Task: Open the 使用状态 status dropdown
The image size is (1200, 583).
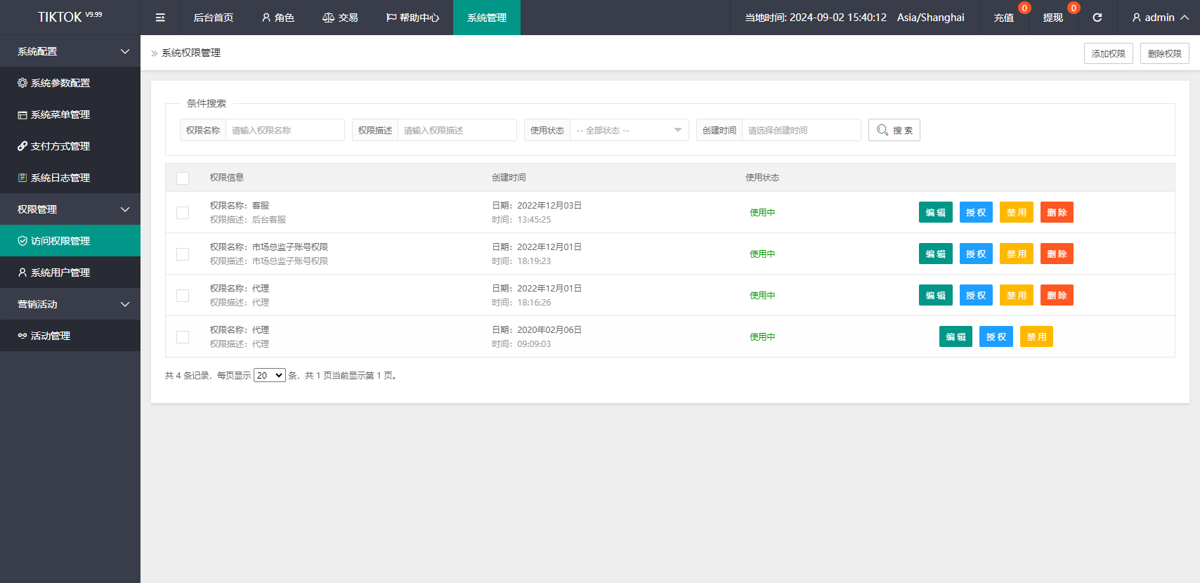Action: 629,130
